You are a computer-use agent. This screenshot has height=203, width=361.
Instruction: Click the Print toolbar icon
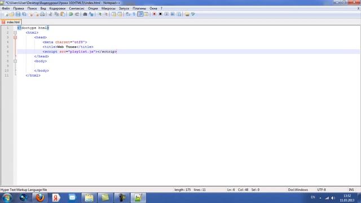pos(42,14)
